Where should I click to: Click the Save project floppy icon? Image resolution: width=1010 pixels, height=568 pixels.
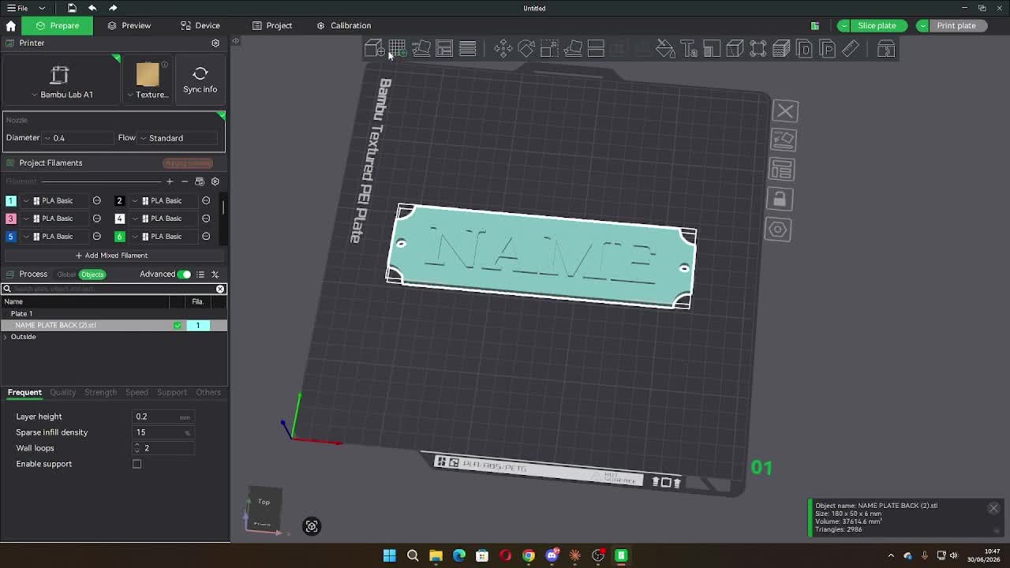(72, 8)
